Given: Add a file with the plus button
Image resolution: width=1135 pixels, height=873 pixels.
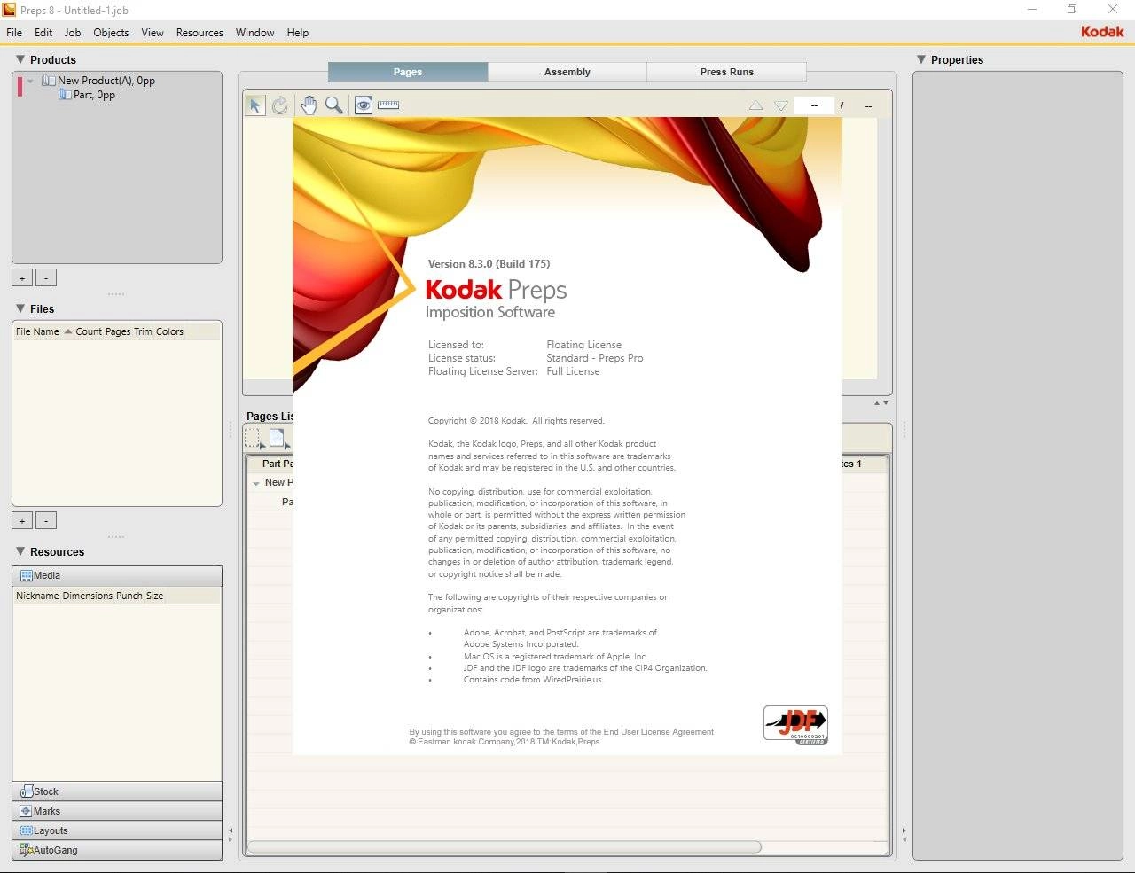Looking at the screenshot, I should coord(22,521).
